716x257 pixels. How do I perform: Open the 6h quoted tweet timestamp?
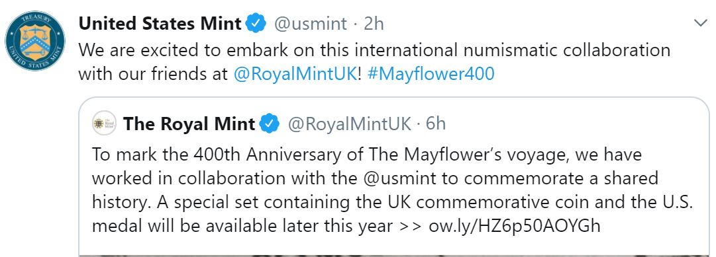pos(436,124)
